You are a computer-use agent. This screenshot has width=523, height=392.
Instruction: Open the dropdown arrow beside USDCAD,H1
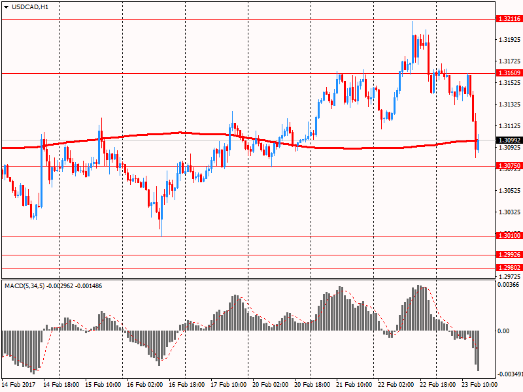[6, 7]
